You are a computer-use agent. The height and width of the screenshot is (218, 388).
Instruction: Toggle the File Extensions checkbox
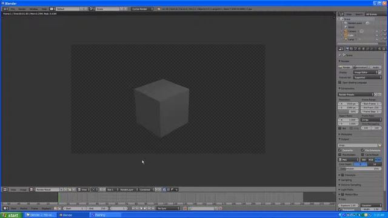point(363,150)
